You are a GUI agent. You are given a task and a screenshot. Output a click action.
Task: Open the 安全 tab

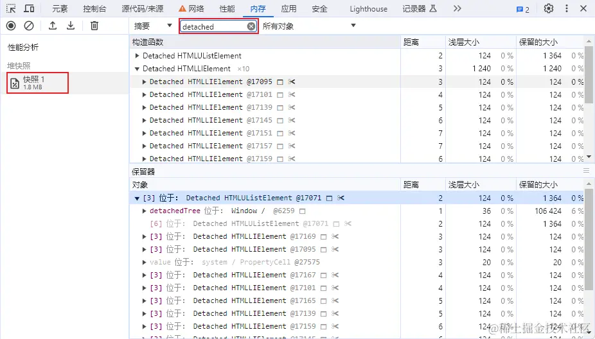[319, 9]
